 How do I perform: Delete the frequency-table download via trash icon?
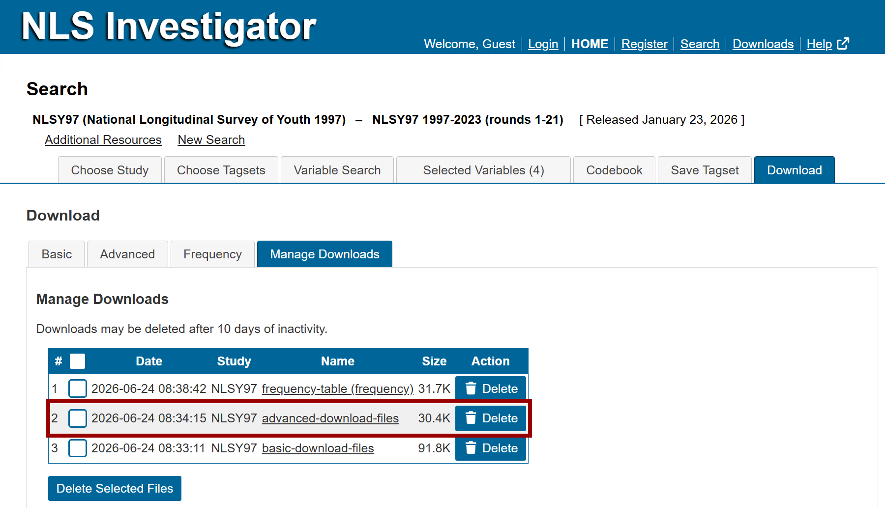(471, 388)
